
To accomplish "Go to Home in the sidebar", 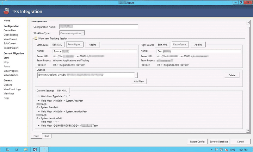I will pos(7,21).
